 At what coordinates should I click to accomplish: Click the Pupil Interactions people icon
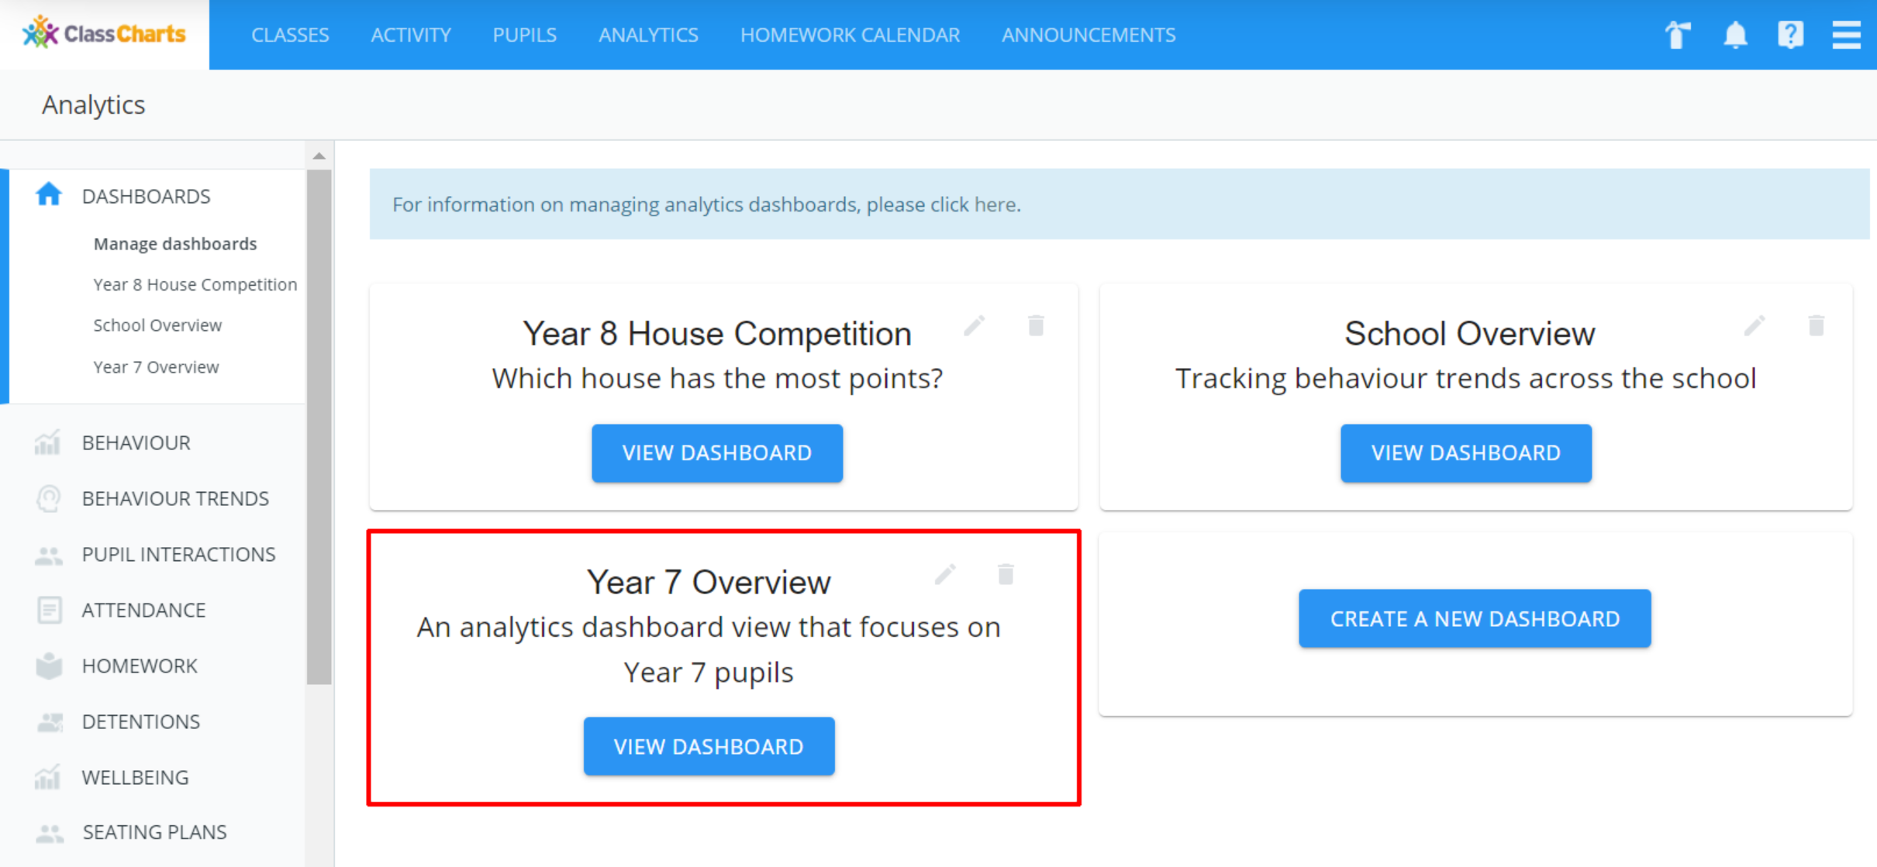(x=48, y=555)
